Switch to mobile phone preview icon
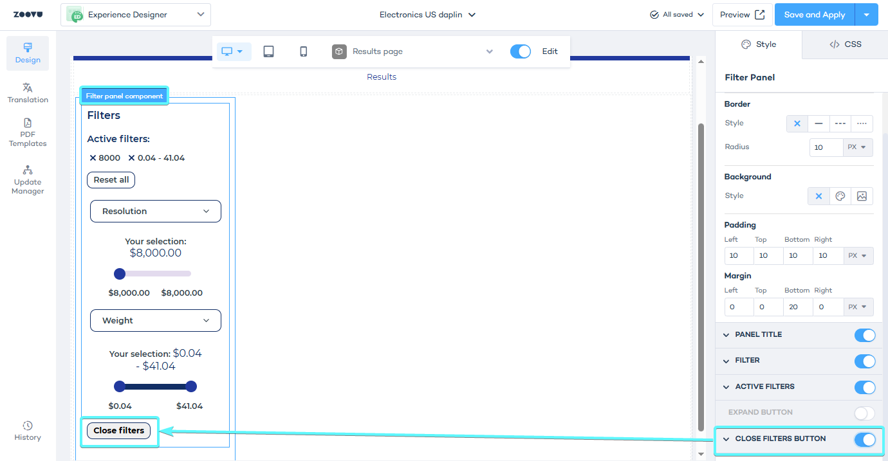The width and height of the screenshot is (888, 461). point(304,51)
